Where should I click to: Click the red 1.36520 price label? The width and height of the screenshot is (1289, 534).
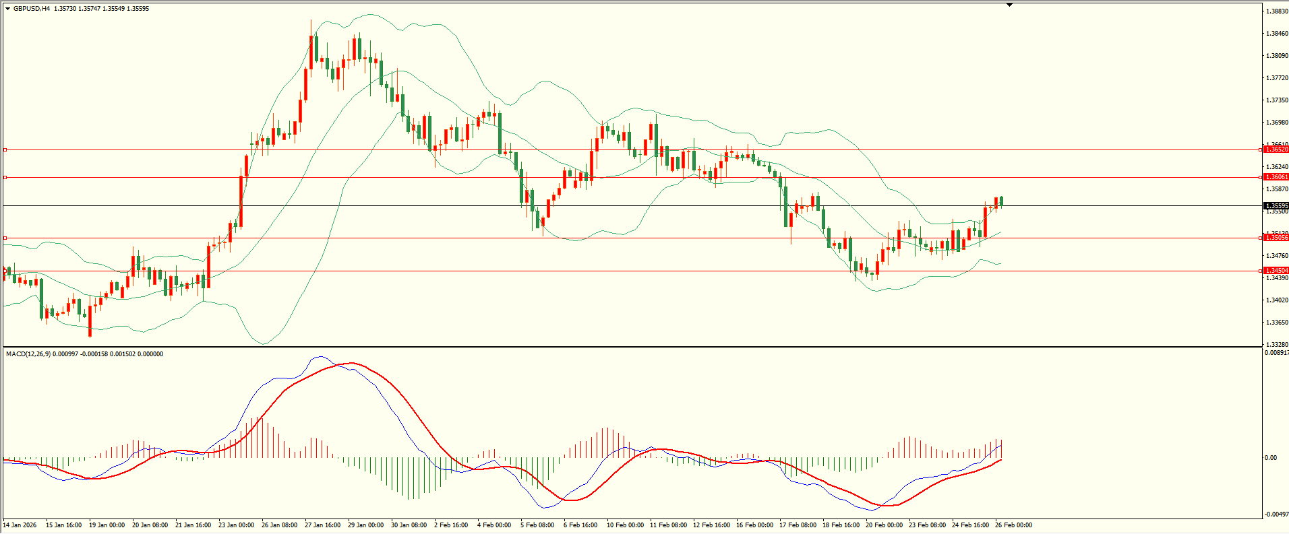pyautogui.click(x=1276, y=149)
